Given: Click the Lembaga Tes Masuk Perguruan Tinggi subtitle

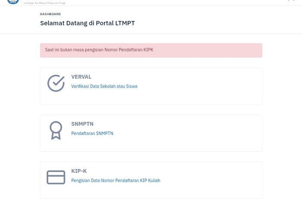Looking at the screenshot, I should 44,3.
